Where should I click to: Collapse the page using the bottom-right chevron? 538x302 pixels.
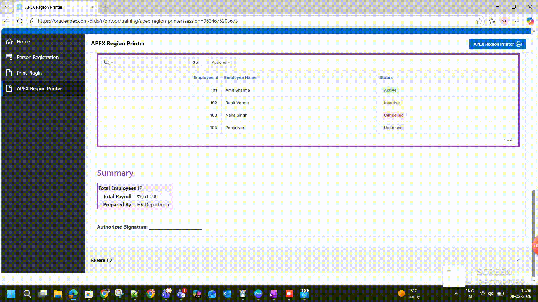(x=519, y=260)
